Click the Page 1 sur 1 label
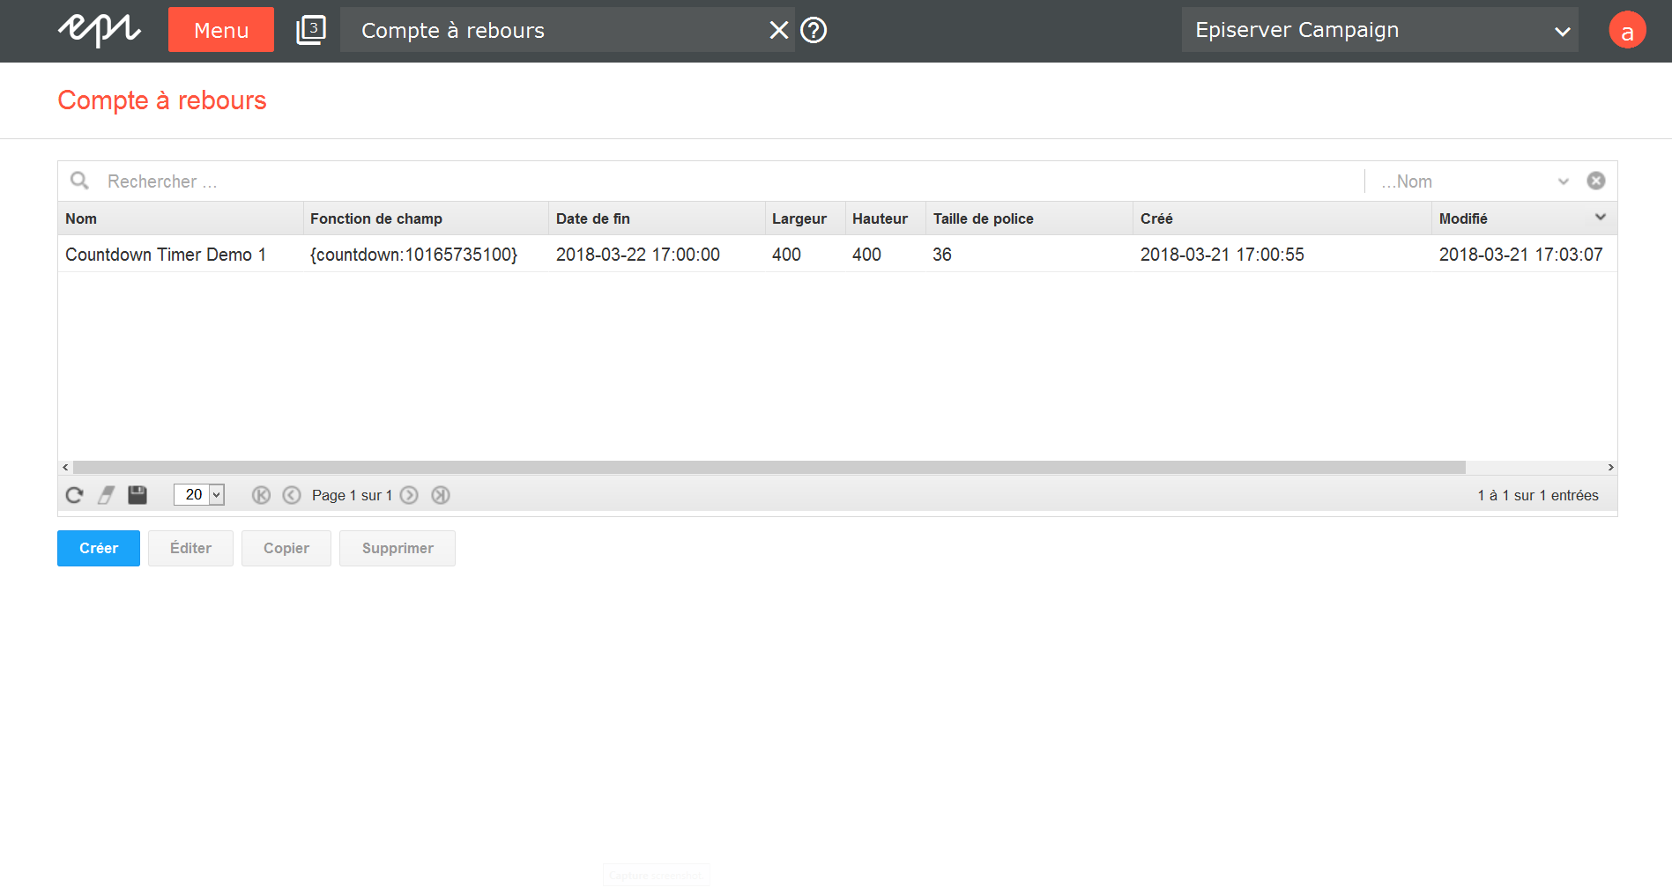 352,495
